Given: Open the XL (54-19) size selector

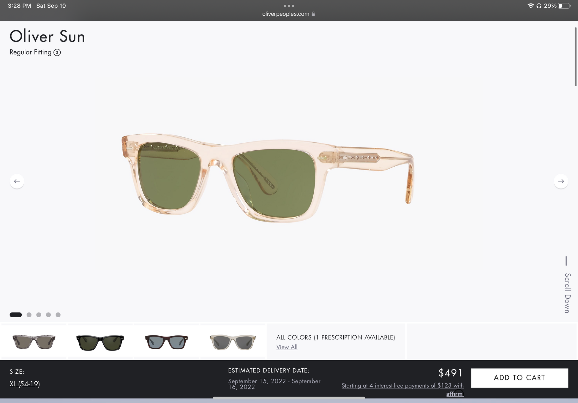Looking at the screenshot, I should click(x=25, y=384).
